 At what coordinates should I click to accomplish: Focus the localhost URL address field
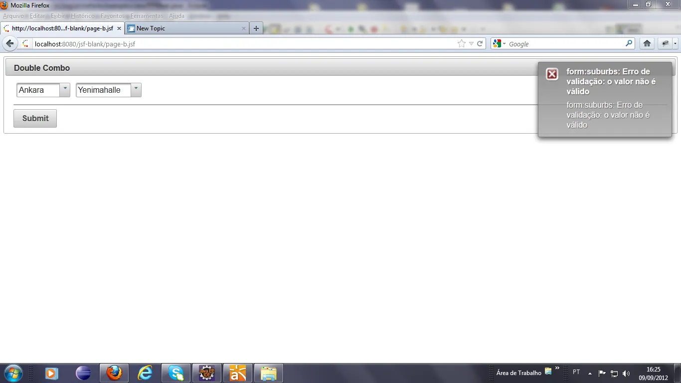coord(244,44)
